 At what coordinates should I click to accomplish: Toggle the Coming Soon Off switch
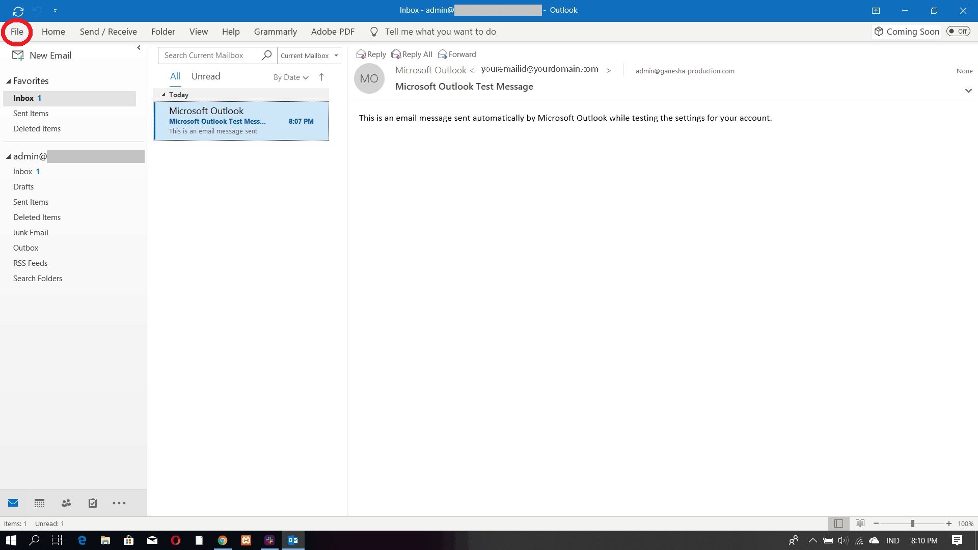pyautogui.click(x=958, y=32)
